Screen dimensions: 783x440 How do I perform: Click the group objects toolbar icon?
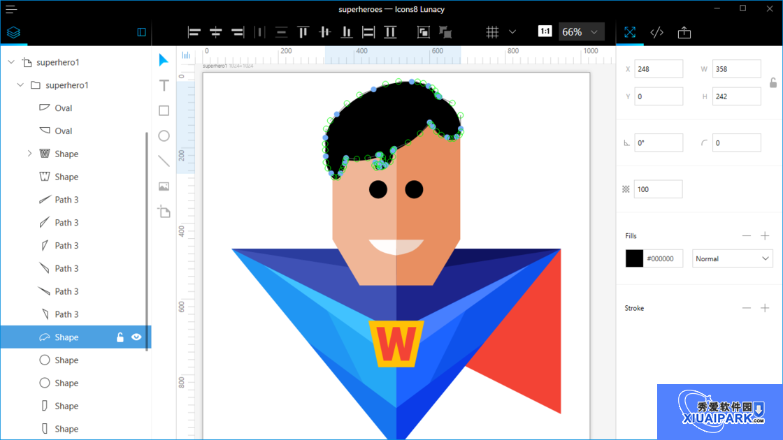click(423, 32)
